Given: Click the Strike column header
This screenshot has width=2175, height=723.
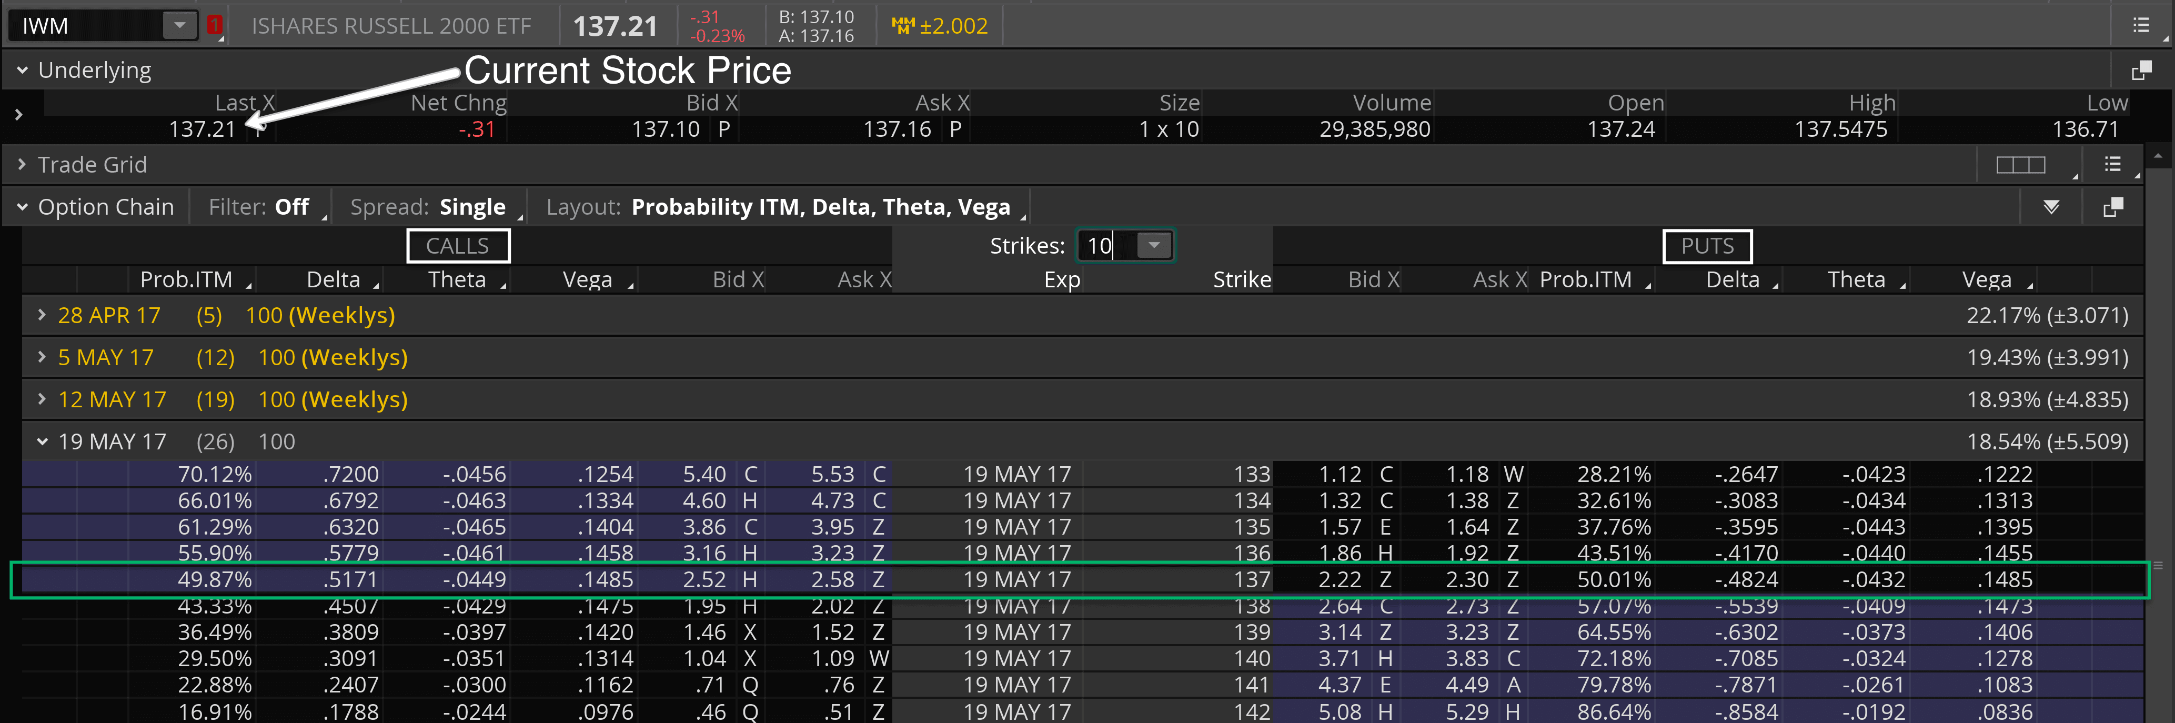Looking at the screenshot, I should coord(1242,279).
